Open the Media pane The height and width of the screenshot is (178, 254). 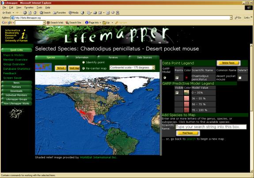(x=73, y=13)
